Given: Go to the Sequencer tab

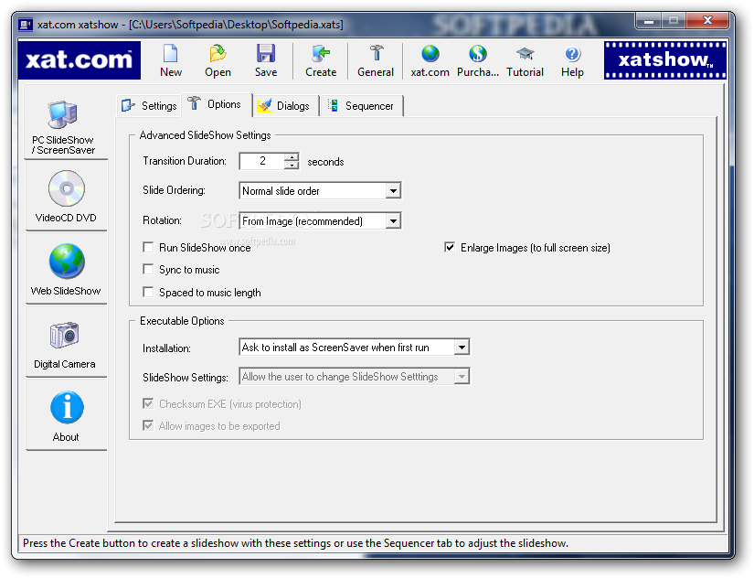Looking at the screenshot, I should (362, 106).
